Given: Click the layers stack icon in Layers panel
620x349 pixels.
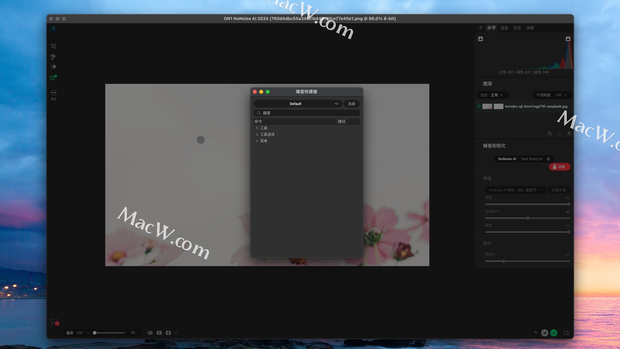Looking at the screenshot, I should pyautogui.click(x=569, y=133).
